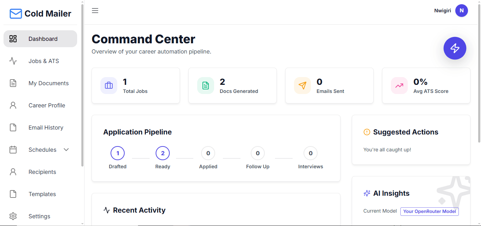
Task: Click the Cold Mailer envelope logo icon
Action: point(16,14)
